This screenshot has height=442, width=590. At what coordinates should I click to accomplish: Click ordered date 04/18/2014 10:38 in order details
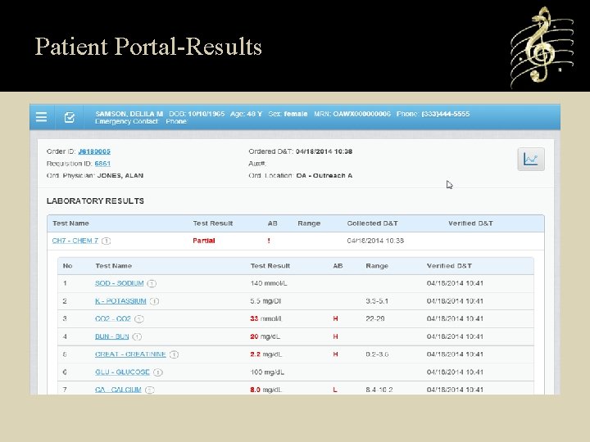click(x=324, y=151)
